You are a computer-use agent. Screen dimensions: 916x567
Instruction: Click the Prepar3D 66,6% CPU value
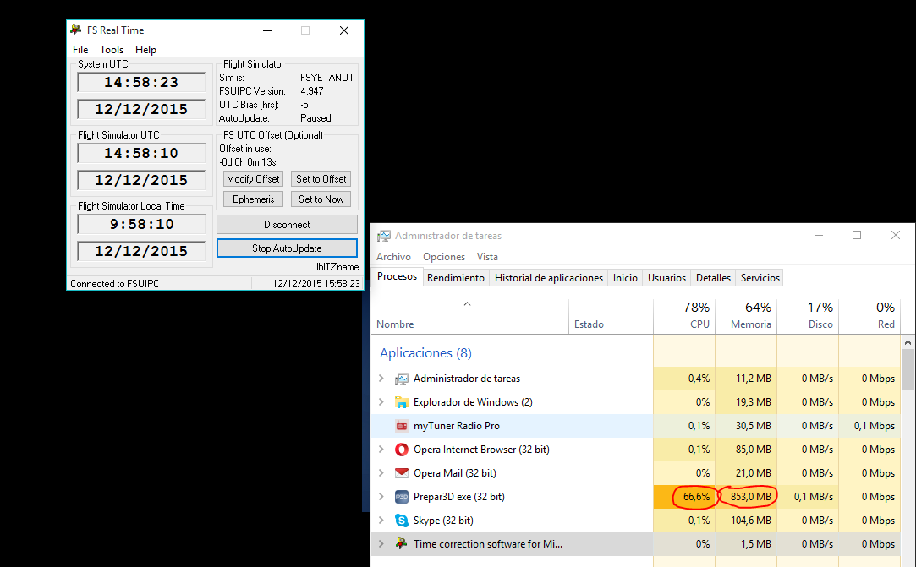point(696,497)
